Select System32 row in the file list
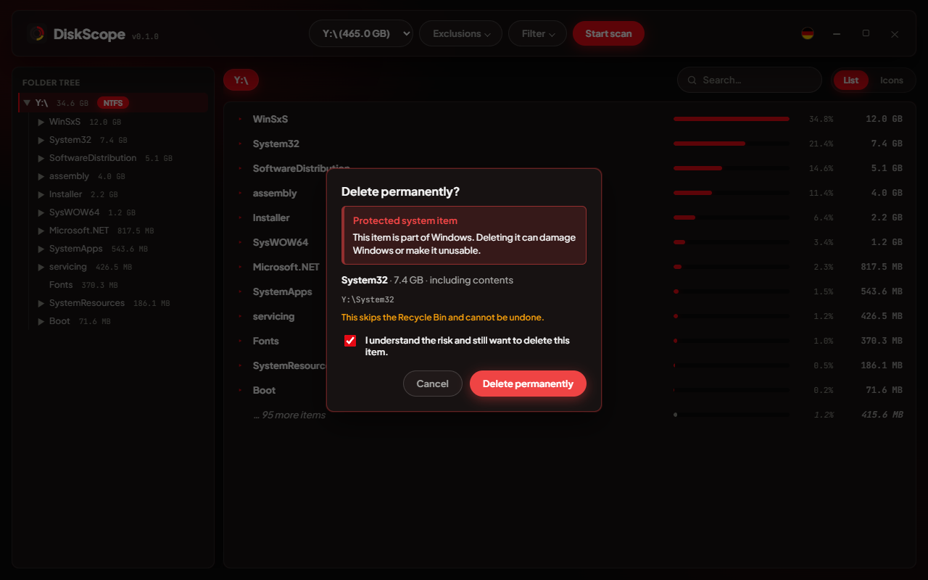Viewport: 928px width, 580px height. [x=570, y=144]
